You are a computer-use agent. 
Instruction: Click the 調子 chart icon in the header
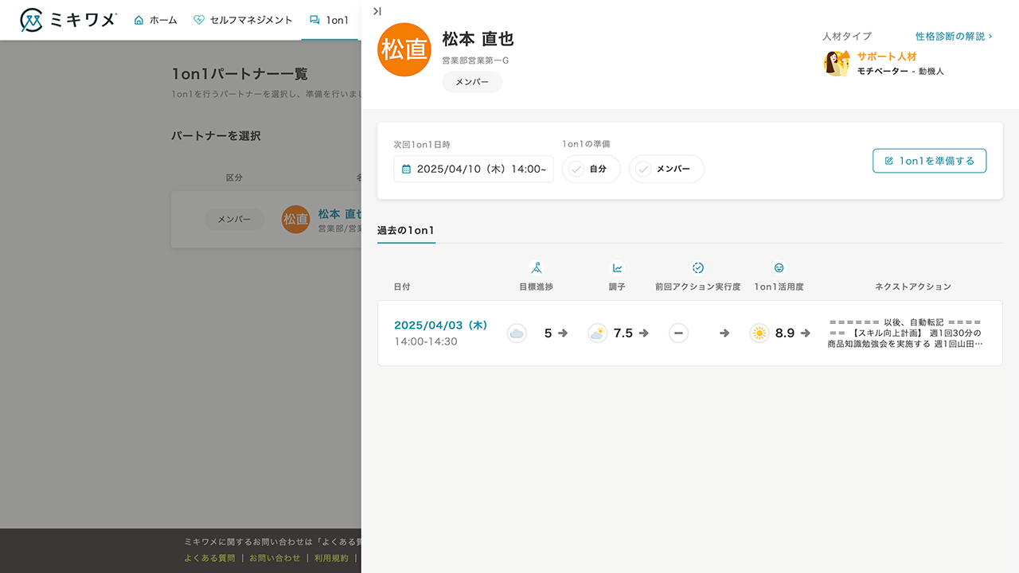click(x=617, y=268)
